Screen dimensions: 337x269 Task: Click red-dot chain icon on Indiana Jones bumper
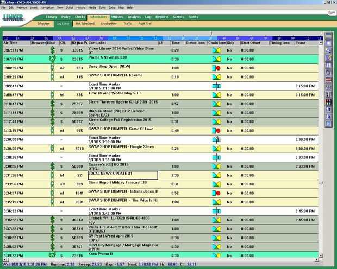(216, 193)
